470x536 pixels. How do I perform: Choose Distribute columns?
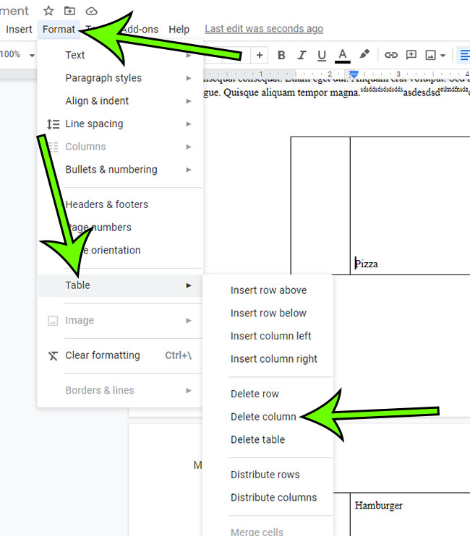point(268,498)
